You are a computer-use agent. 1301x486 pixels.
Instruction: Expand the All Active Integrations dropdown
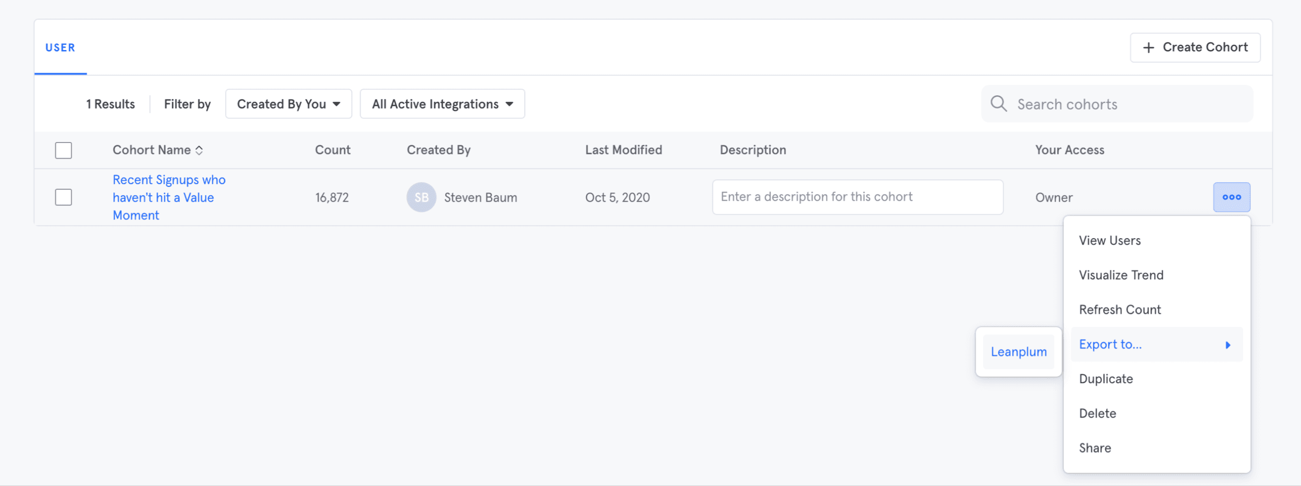point(442,104)
